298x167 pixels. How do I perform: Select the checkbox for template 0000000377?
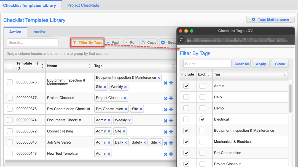(x=10, y=98)
